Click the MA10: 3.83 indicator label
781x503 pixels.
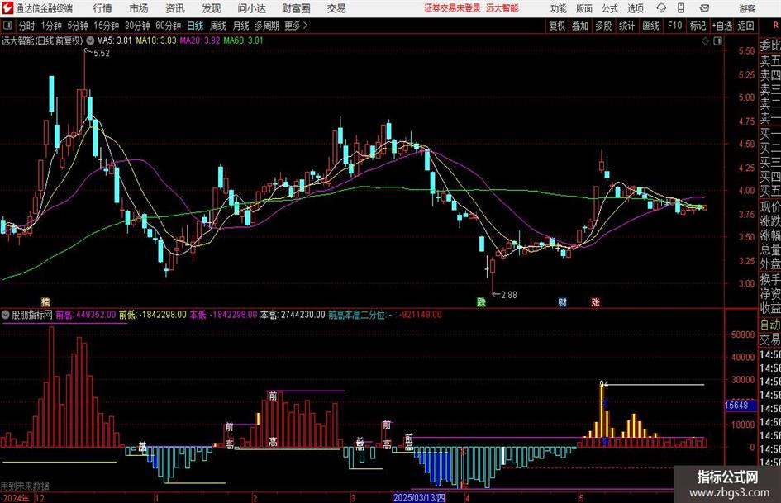point(156,40)
